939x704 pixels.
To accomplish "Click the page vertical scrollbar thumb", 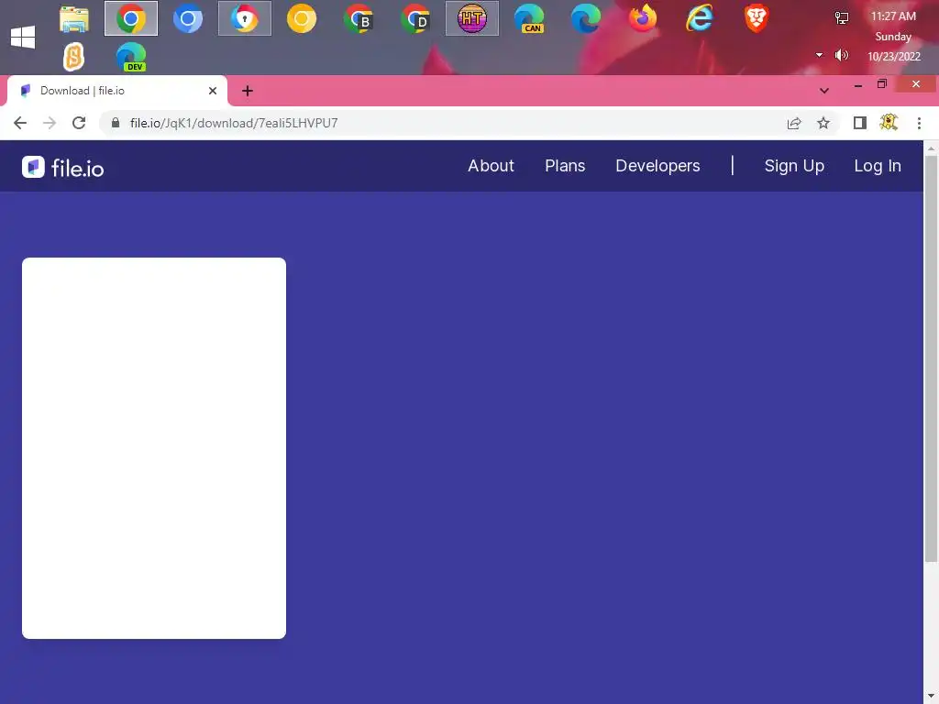I will tap(932, 358).
